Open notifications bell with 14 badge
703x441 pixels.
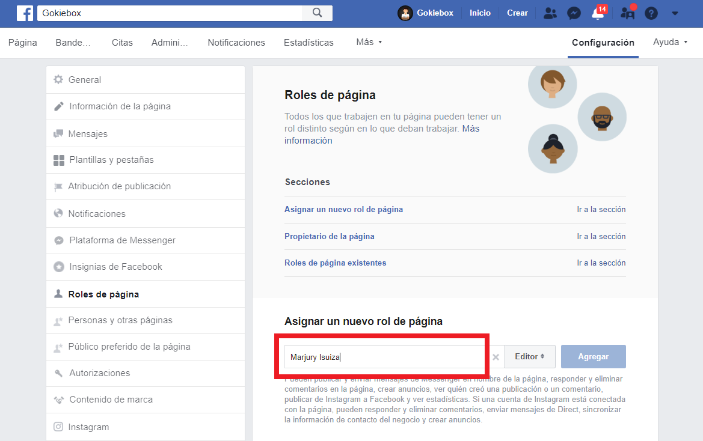(598, 12)
